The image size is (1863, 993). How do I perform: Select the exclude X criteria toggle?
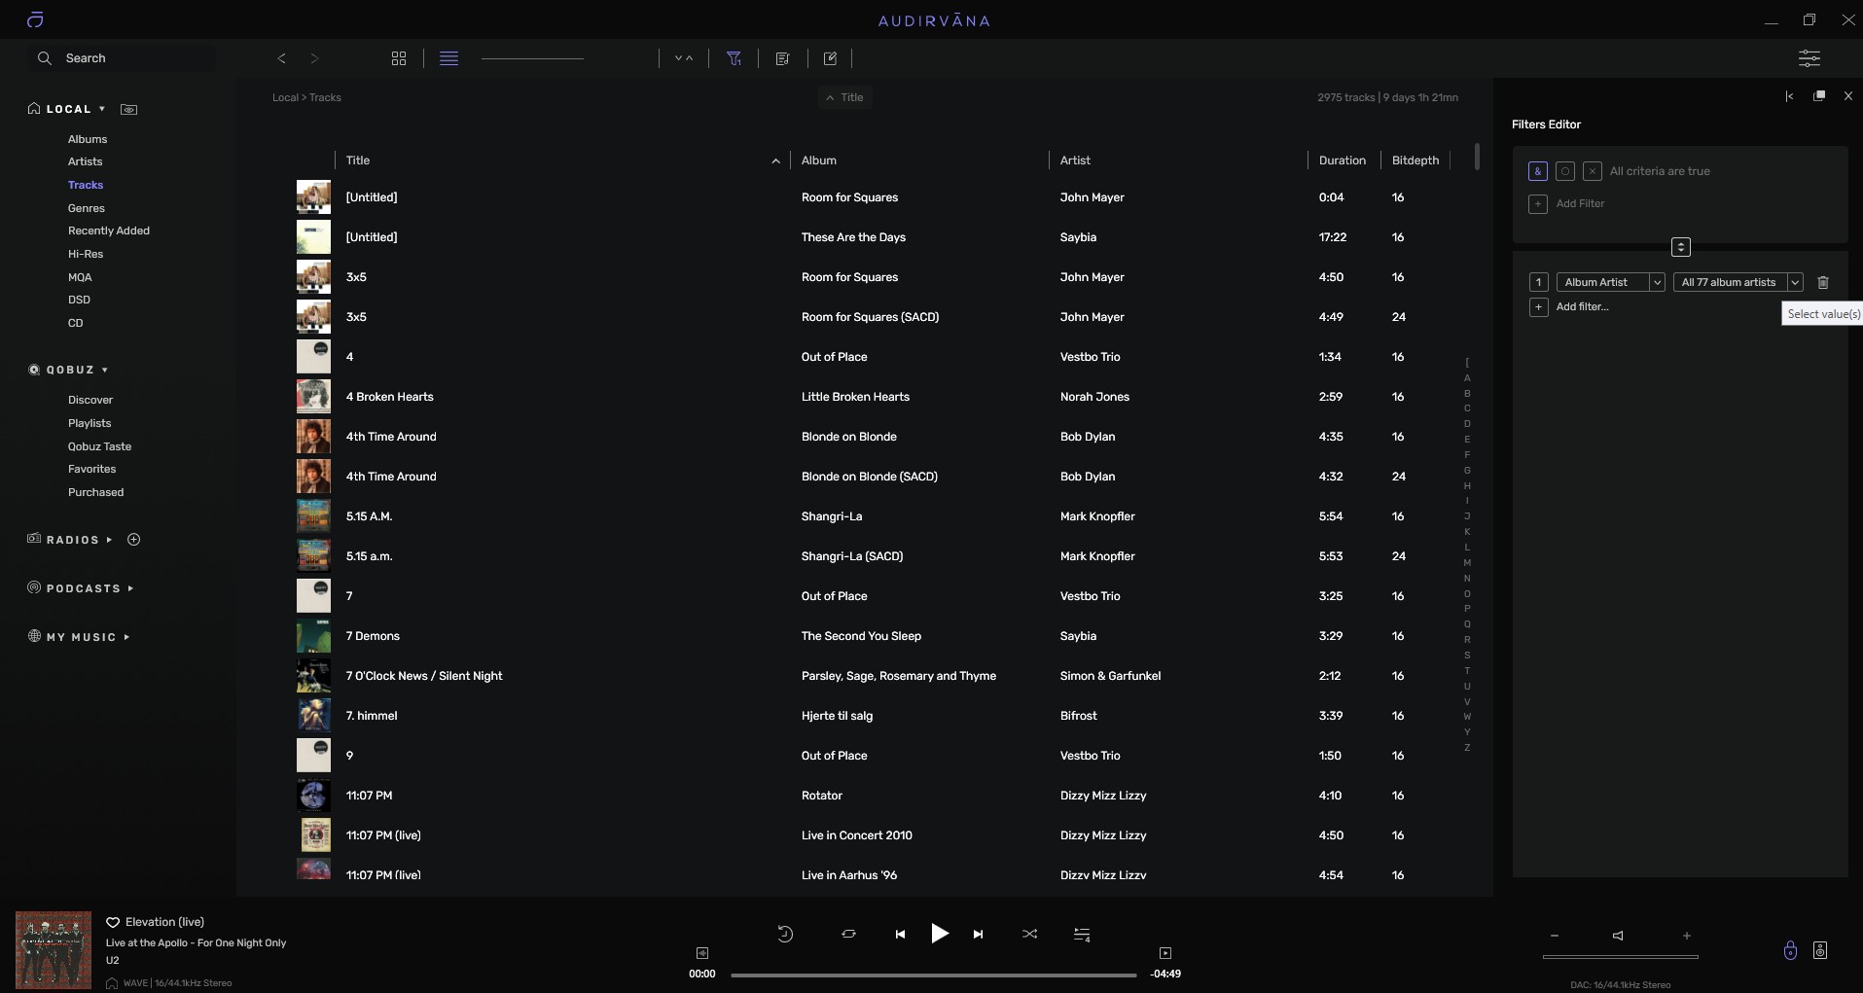(x=1593, y=171)
